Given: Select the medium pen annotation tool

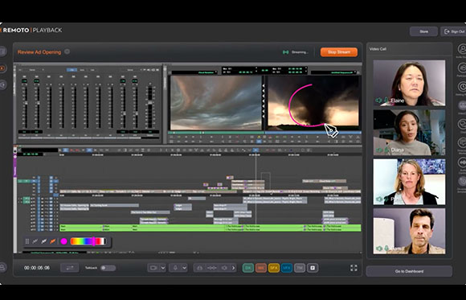Looking at the screenshot, I should coord(44,241).
